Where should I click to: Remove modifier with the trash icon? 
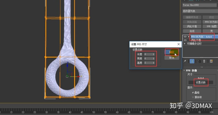[204, 61]
